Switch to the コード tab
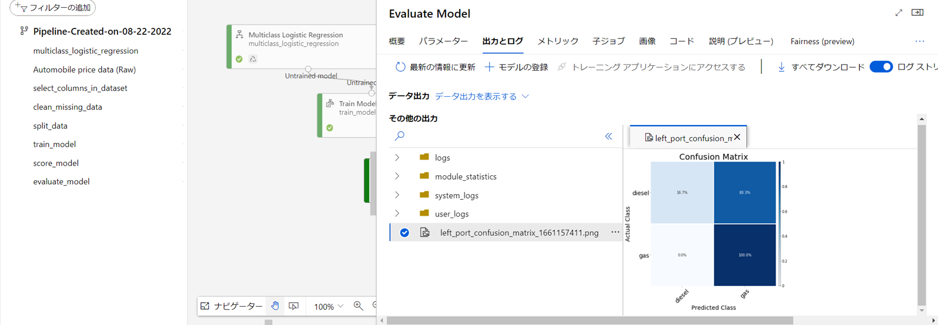 682,41
